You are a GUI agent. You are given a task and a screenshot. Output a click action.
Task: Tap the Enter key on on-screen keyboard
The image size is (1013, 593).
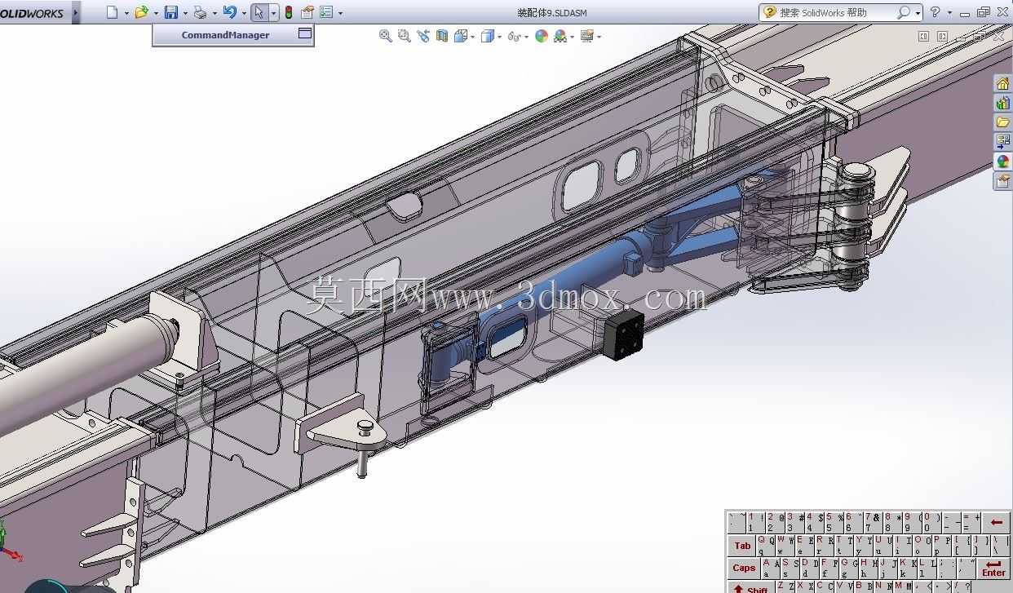tap(993, 568)
